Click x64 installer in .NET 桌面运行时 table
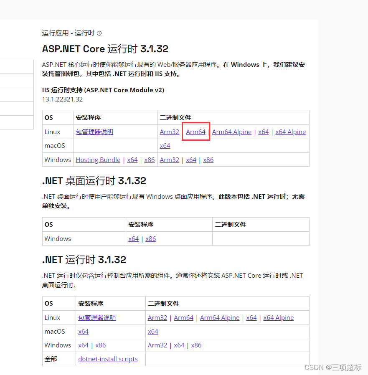This screenshot has width=368, height=375. tap(133, 238)
